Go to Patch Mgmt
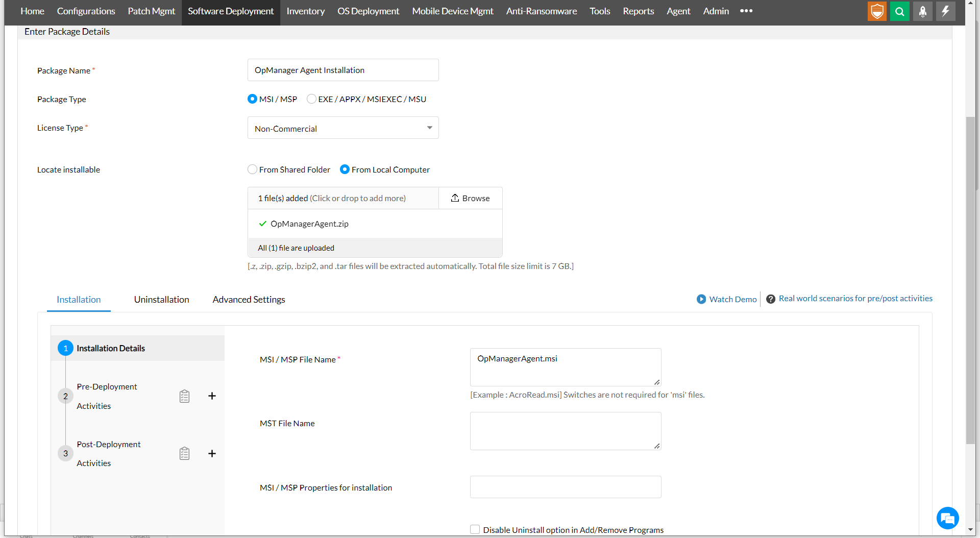Image resolution: width=980 pixels, height=538 pixels. 151,11
